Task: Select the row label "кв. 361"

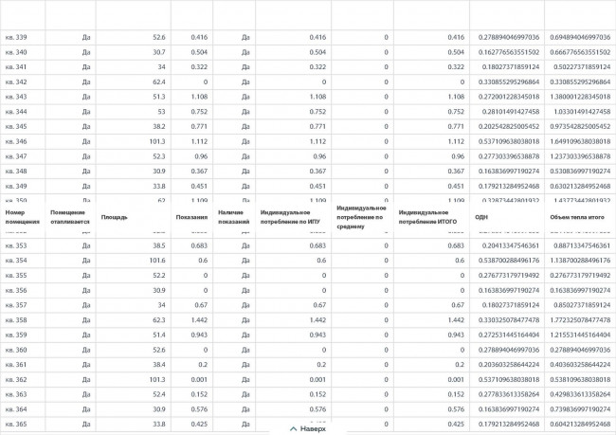Action: pyautogui.click(x=16, y=365)
